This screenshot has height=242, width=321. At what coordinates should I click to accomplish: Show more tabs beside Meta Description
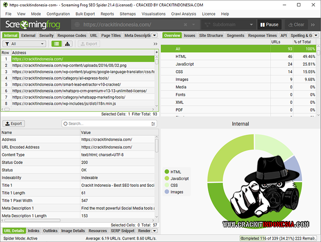coord(155,35)
